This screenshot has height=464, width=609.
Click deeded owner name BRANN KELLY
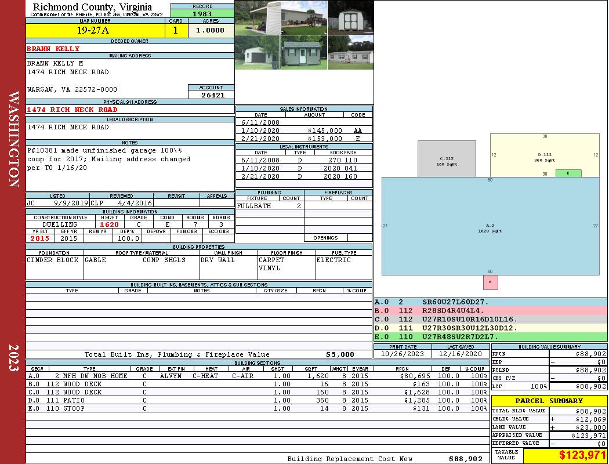[x=53, y=49]
